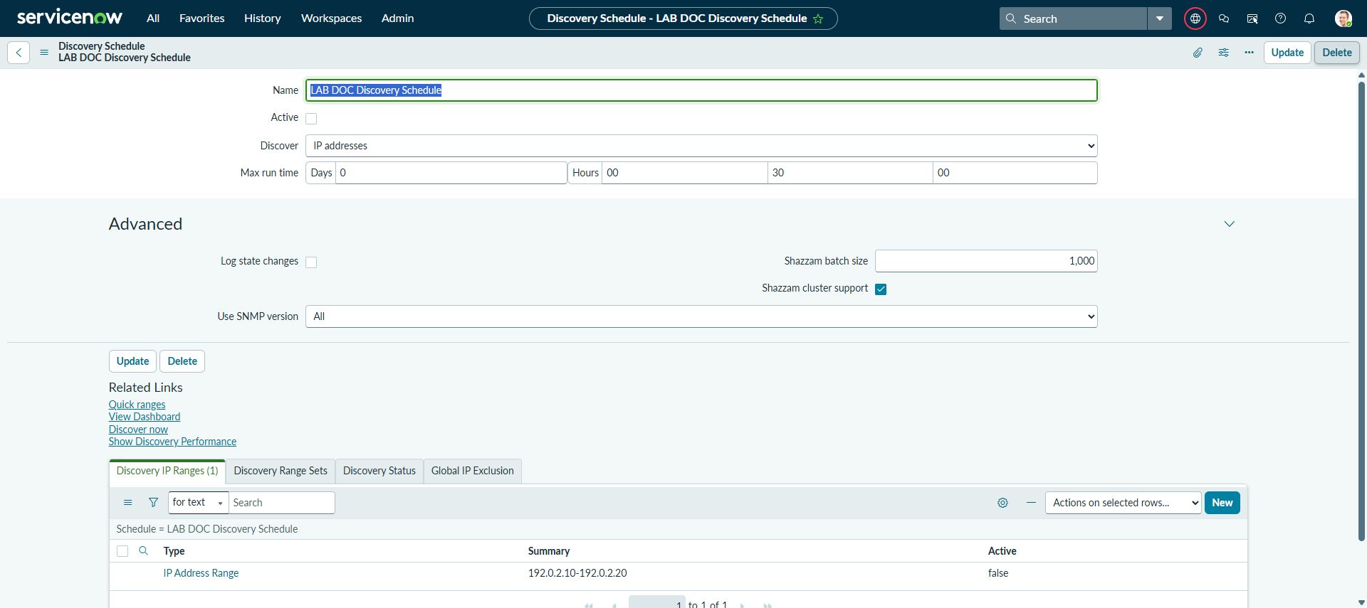Click the related list Search field

coord(281,503)
